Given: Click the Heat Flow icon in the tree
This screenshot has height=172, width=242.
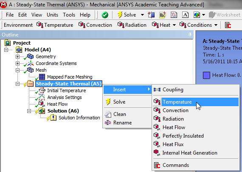Looking at the screenshot, I should (x=42, y=104).
